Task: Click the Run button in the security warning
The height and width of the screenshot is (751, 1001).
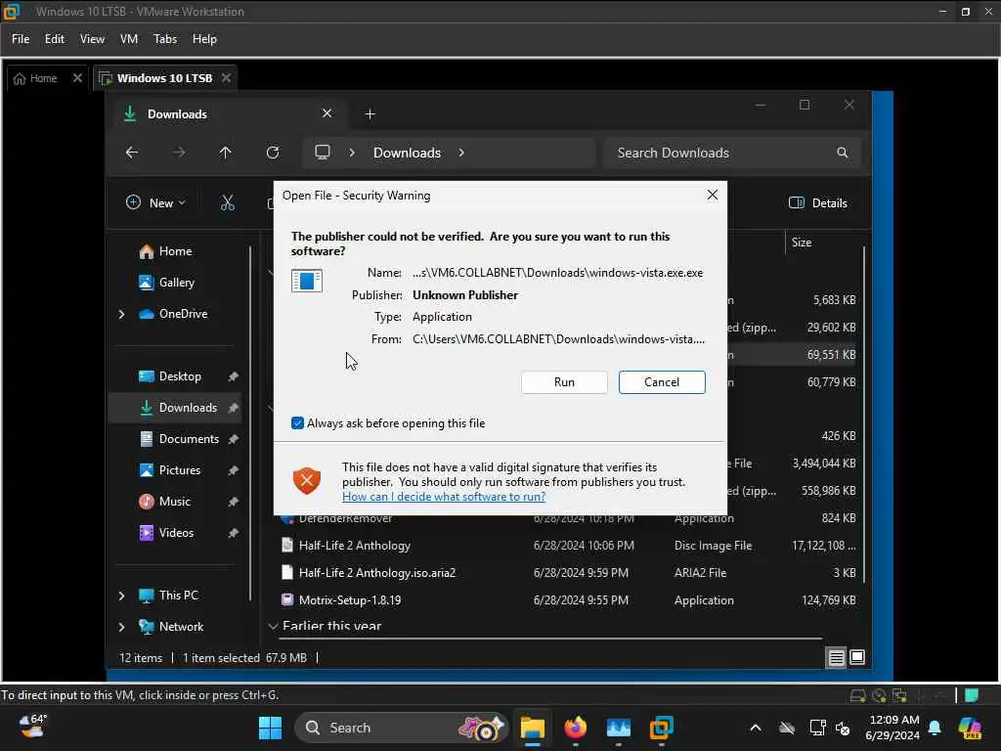Action: (x=564, y=382)
